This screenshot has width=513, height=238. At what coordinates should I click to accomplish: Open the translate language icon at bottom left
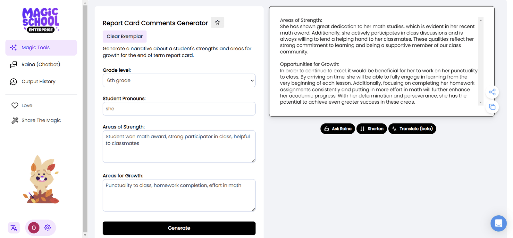click(x=13, y=227)
